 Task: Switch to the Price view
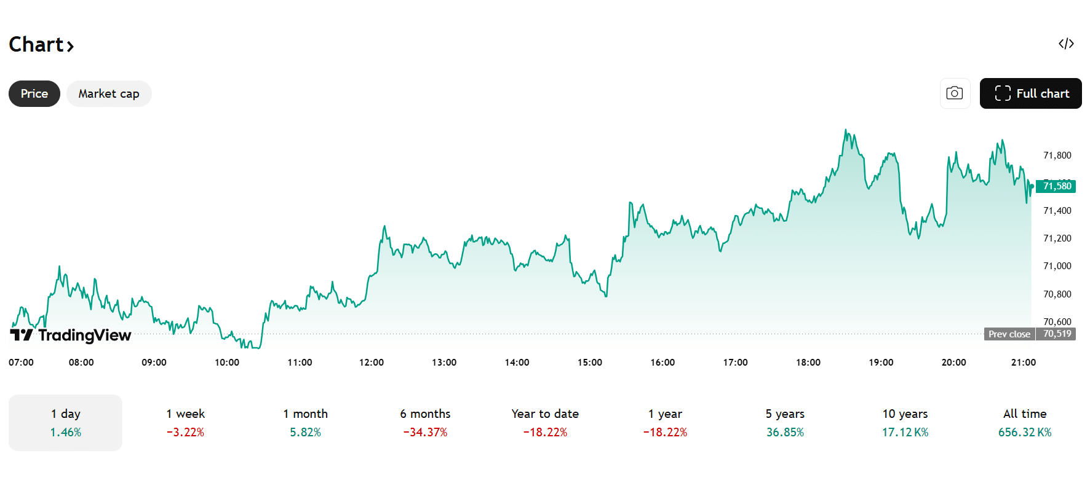34,93
